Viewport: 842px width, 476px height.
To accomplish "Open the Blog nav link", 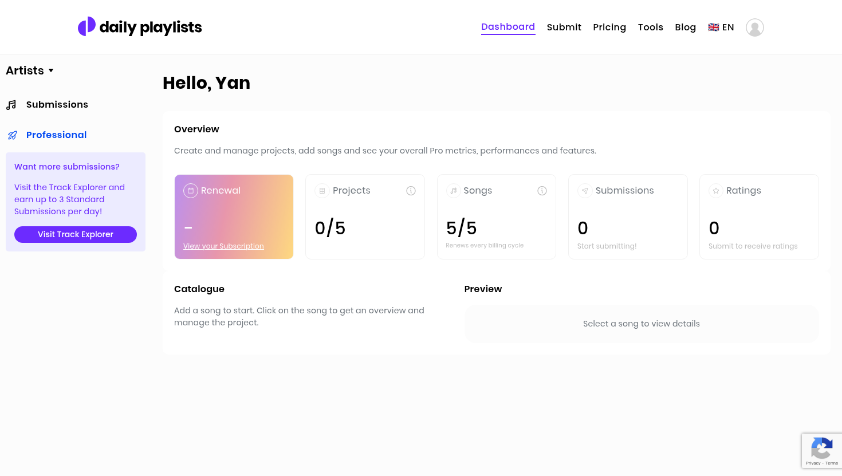I will pyautogui.click(x=685, y=27).
